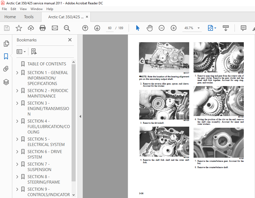Go to previous page arrow
Viewport: 255px width, 198px height.
(x=85, y=28)
